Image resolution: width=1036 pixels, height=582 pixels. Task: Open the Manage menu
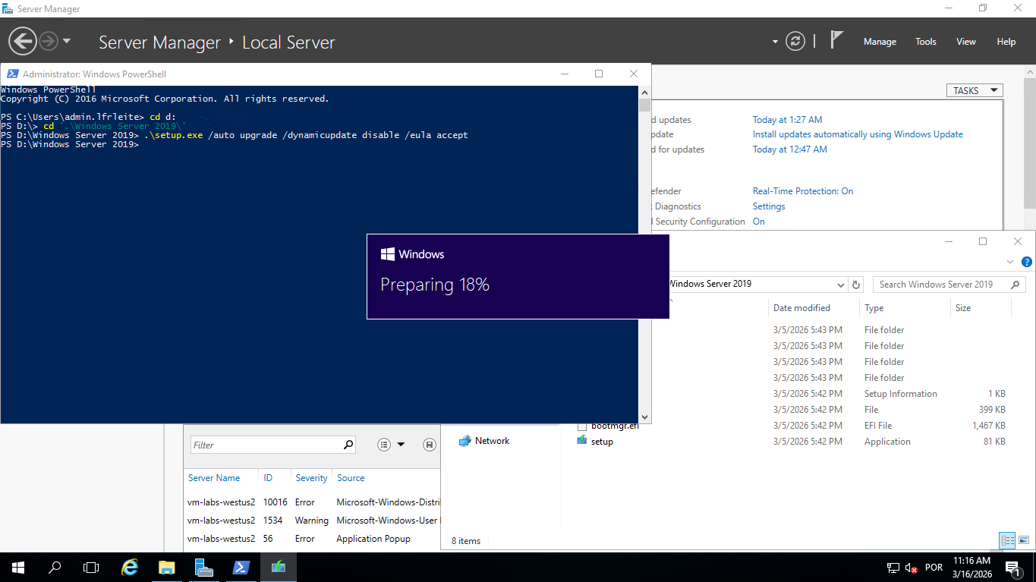click(880, 42)
